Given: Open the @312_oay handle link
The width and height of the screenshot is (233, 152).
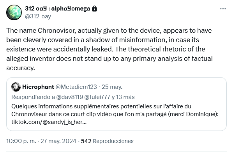Looking at the screenshot, I should pos(38,16).
